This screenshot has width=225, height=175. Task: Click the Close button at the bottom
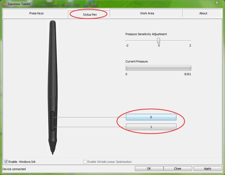click(178, 169)
